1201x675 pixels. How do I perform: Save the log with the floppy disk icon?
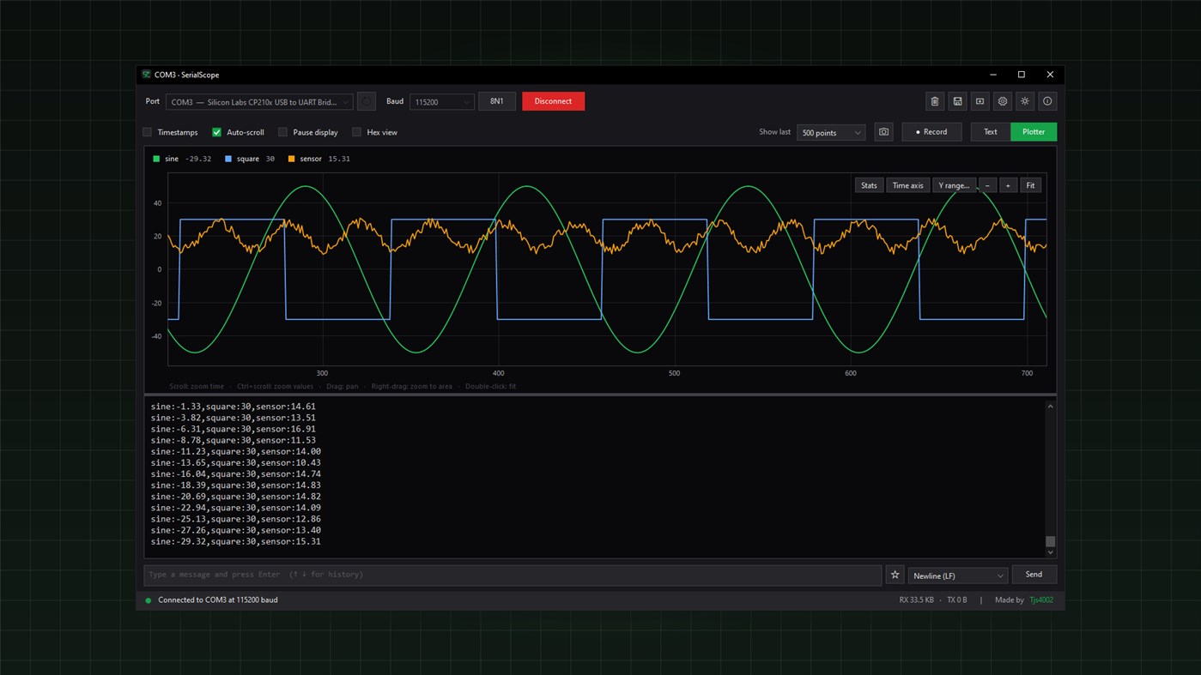[x=957, y=101]
